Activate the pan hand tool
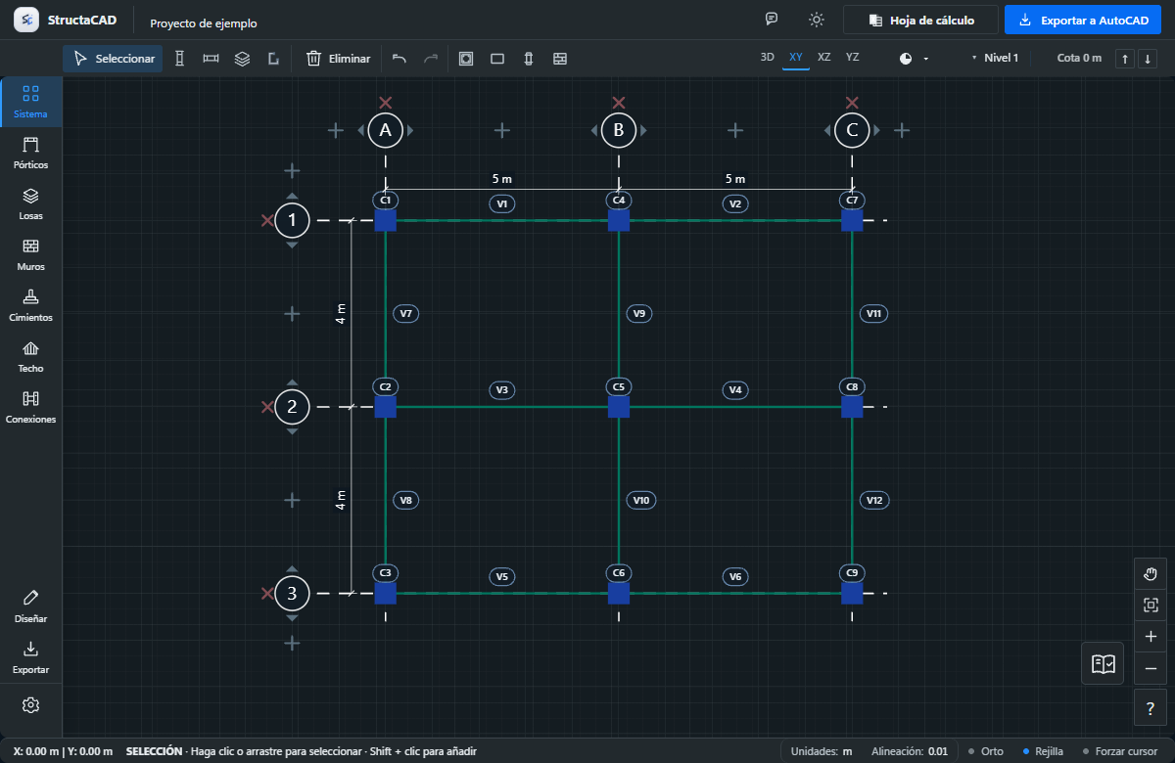The height and width of the screenshot is (763, 1175). 1151,574
